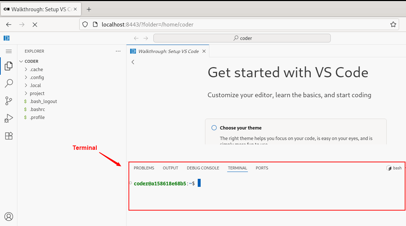406x226 pixels.
Task: Open the hamburger application menu
Action: pos(9,52)
